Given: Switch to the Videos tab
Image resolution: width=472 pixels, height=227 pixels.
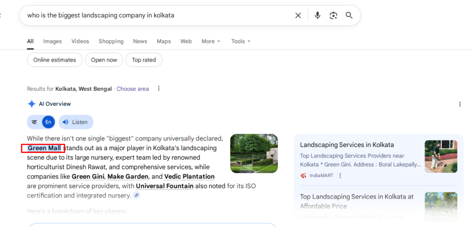Looking at the screenshot, I should point(80,41).
